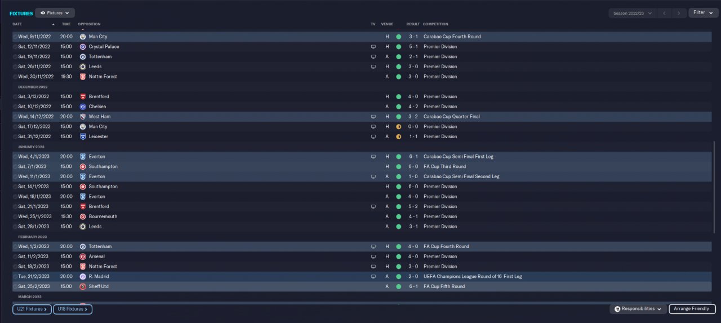Click the Sheff Utd club badge
The width and height of the screenshot is (721, 323).
[x=83, y=286]
